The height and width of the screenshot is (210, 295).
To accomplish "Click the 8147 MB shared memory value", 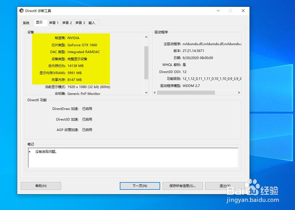I will click(75, 80).
